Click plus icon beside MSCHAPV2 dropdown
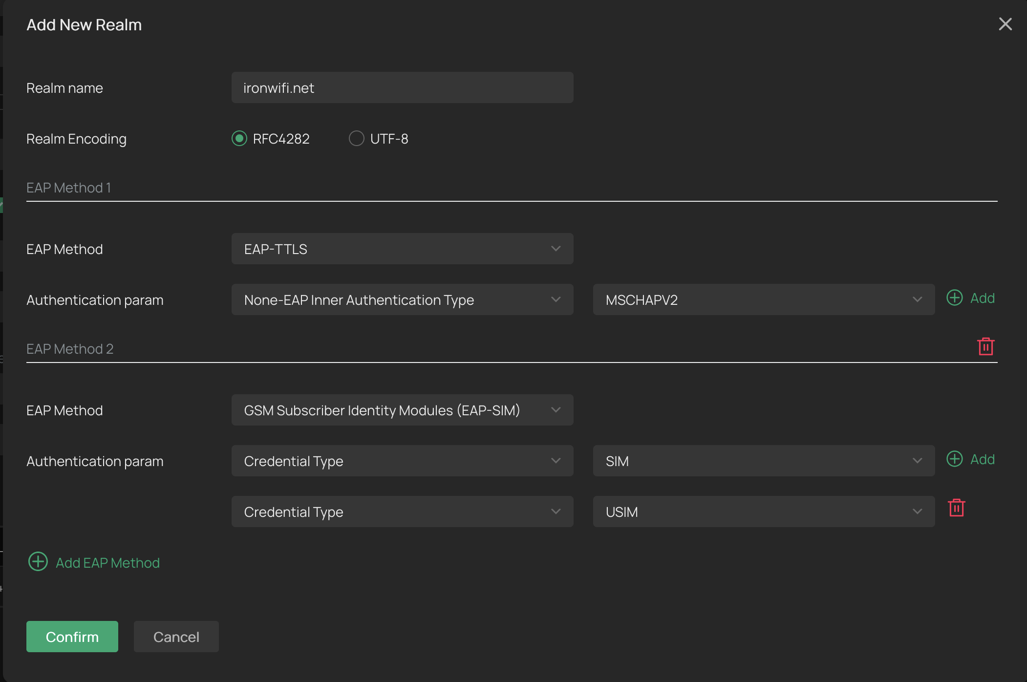The width and height of the screenshot is (1027, 682). pos(954,298)
